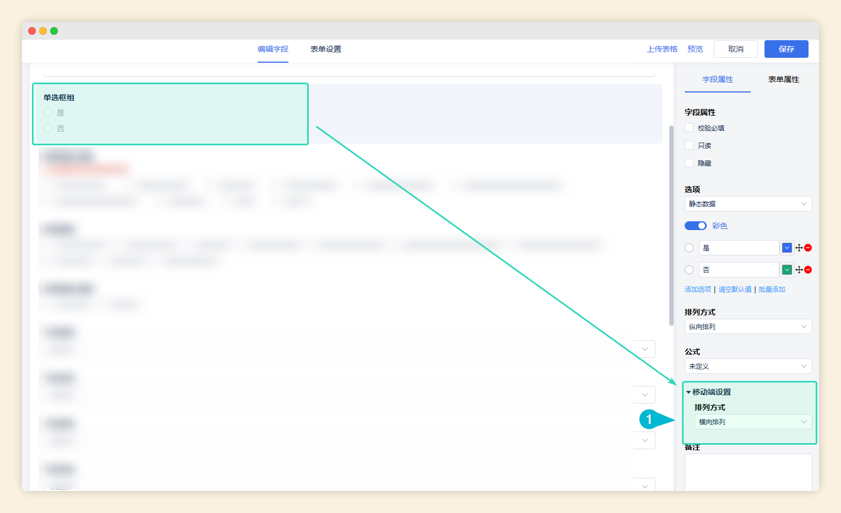Go to the 表单设置 tab
Viewport: 841px width, 513px height.
pos(325,49)
